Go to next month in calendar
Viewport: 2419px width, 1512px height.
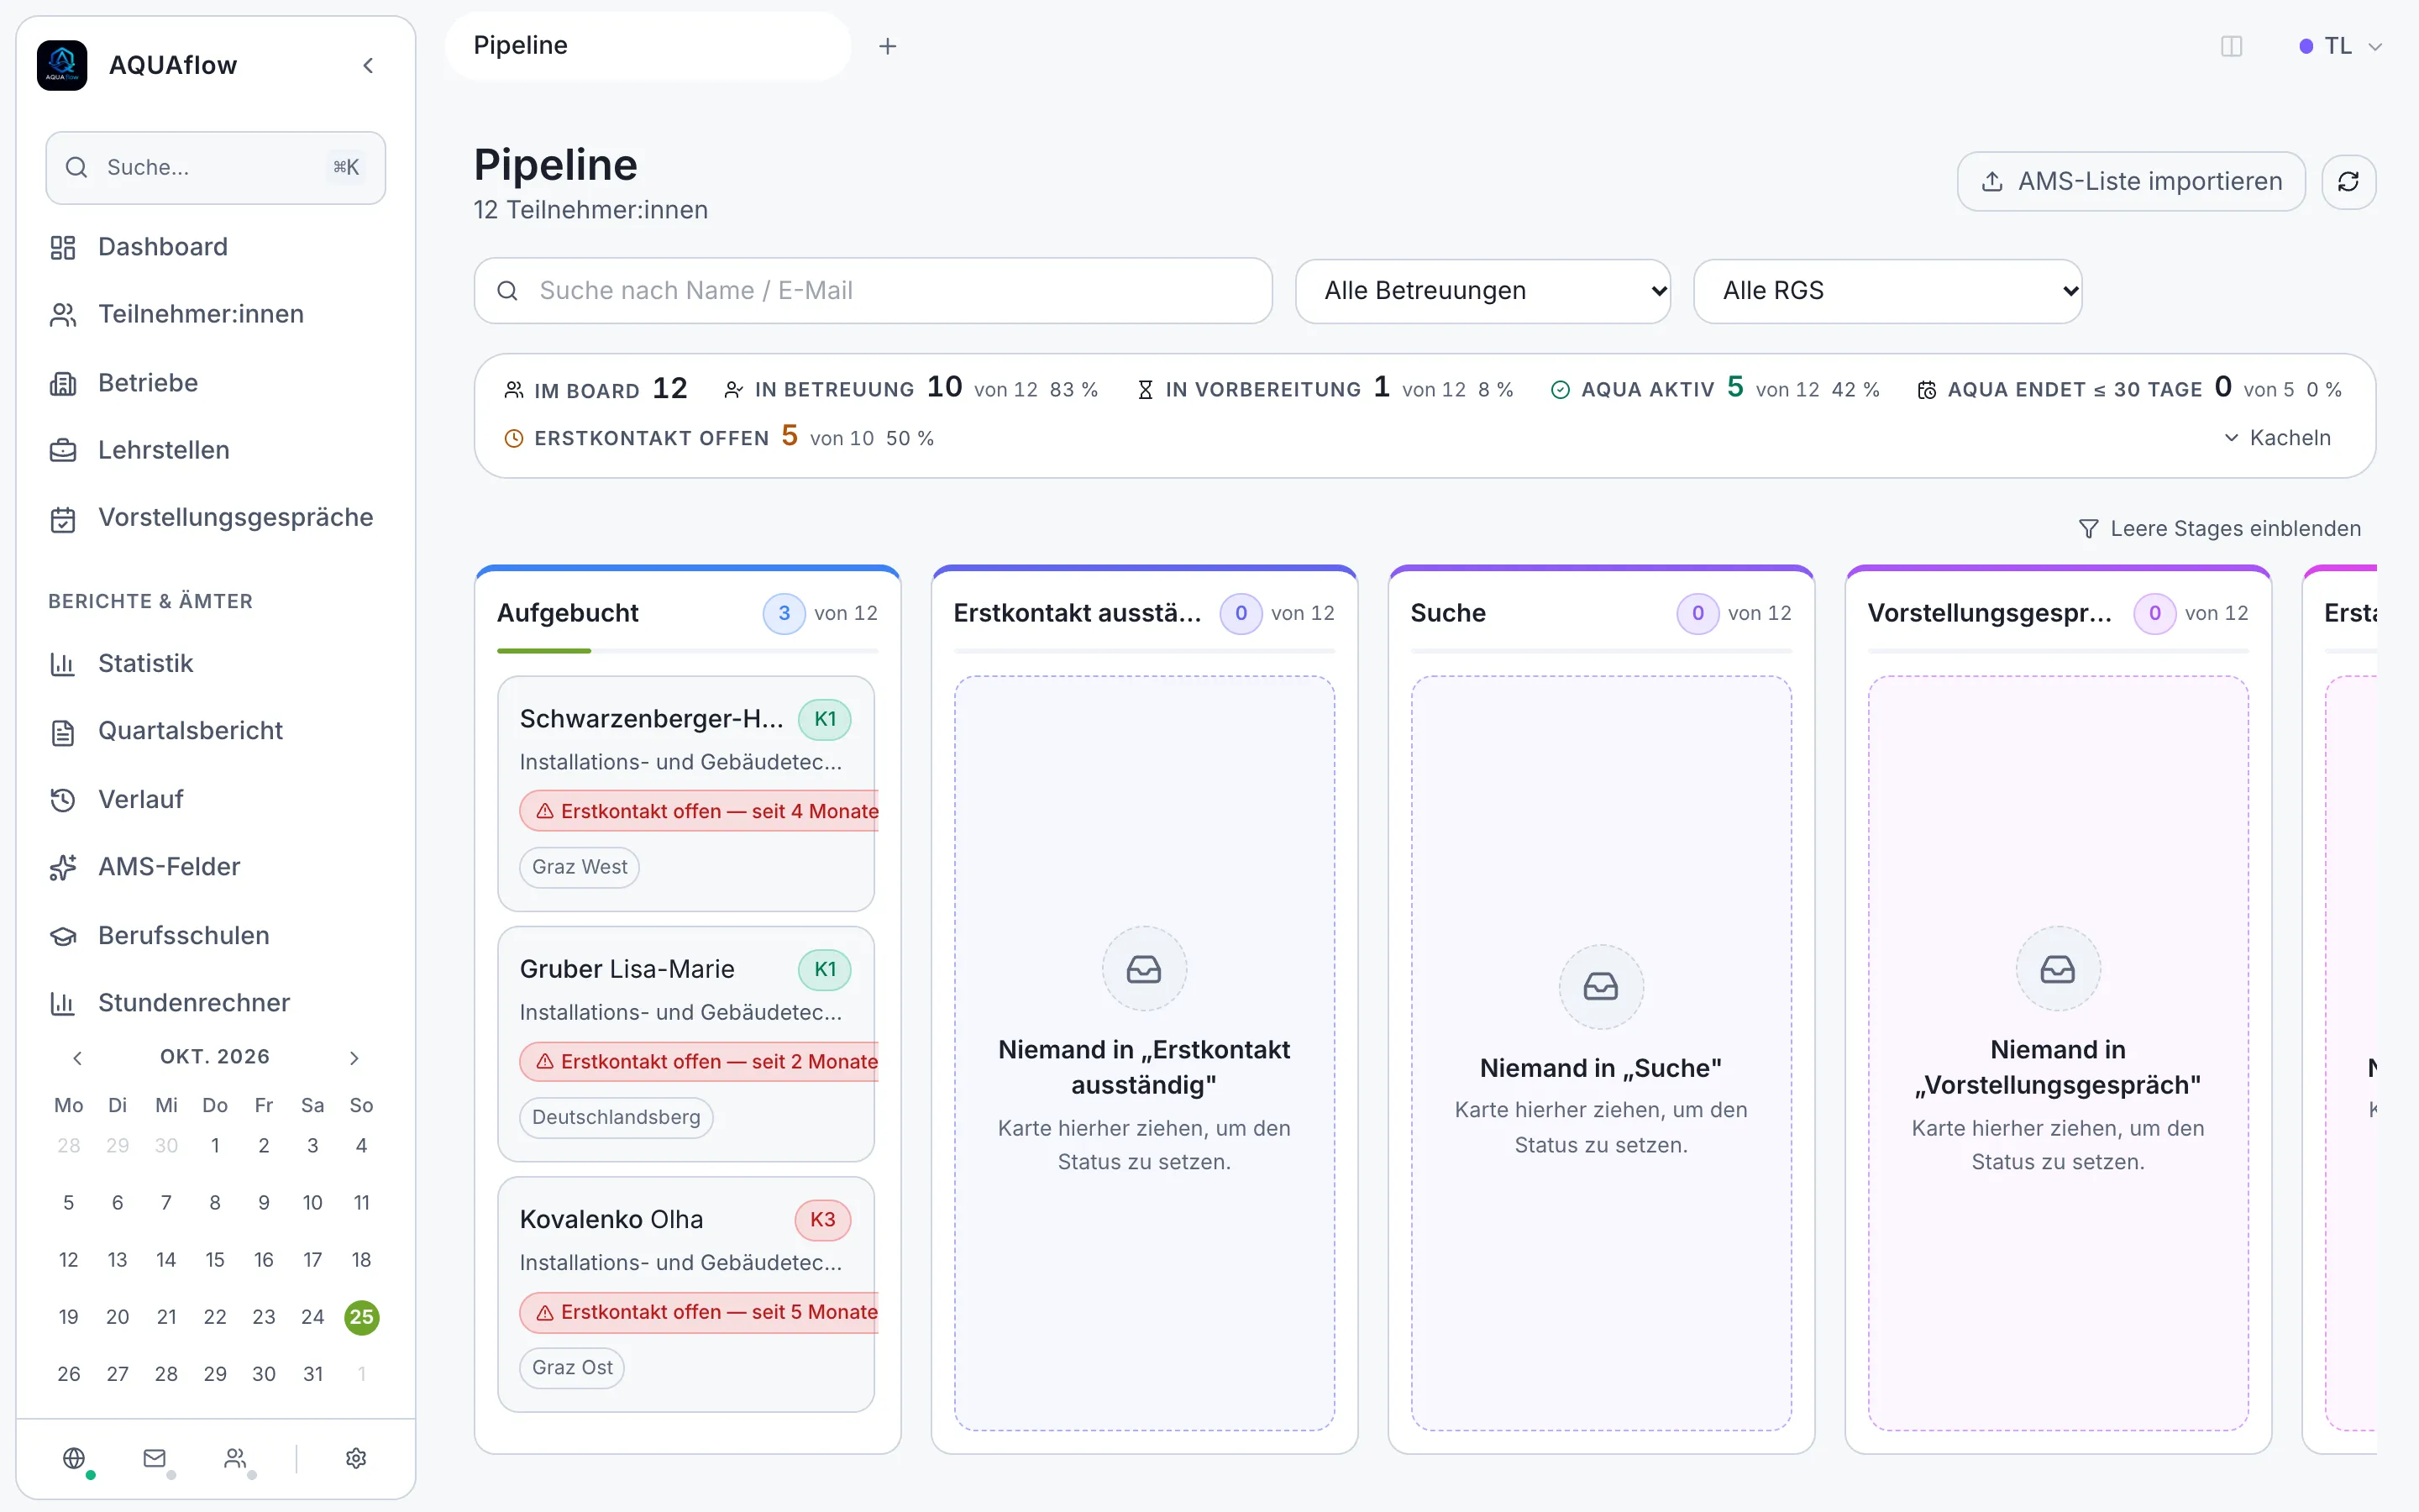click(354, 1057)
